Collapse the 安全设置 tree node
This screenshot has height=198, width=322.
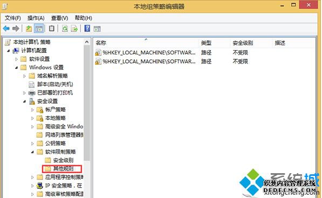point(24,101)
